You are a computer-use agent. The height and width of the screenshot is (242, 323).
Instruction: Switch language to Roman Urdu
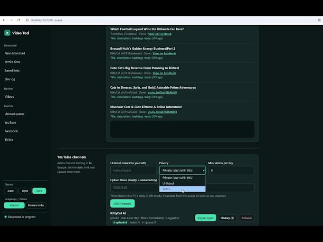point(36,205)
